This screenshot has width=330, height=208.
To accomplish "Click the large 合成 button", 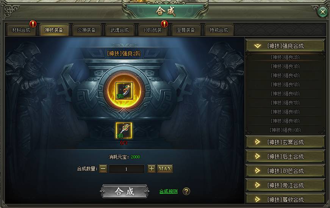I will [124, 191].
